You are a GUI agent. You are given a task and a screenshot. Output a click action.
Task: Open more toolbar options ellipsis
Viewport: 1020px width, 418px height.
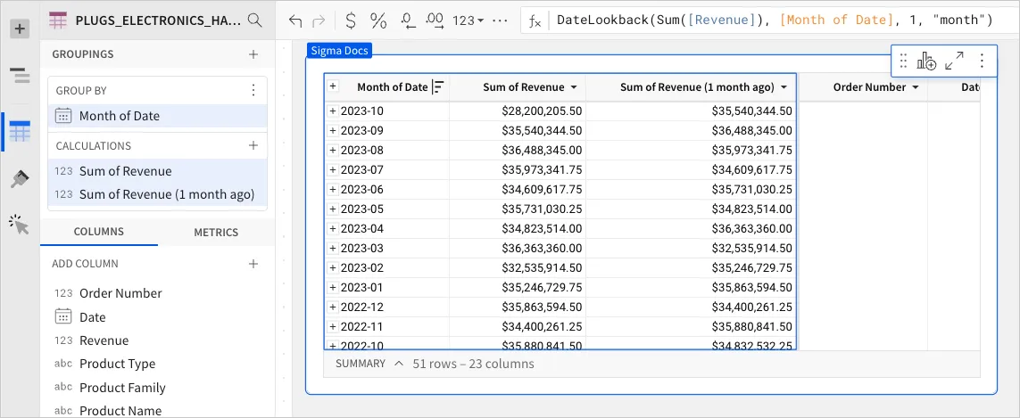[500, 20]
